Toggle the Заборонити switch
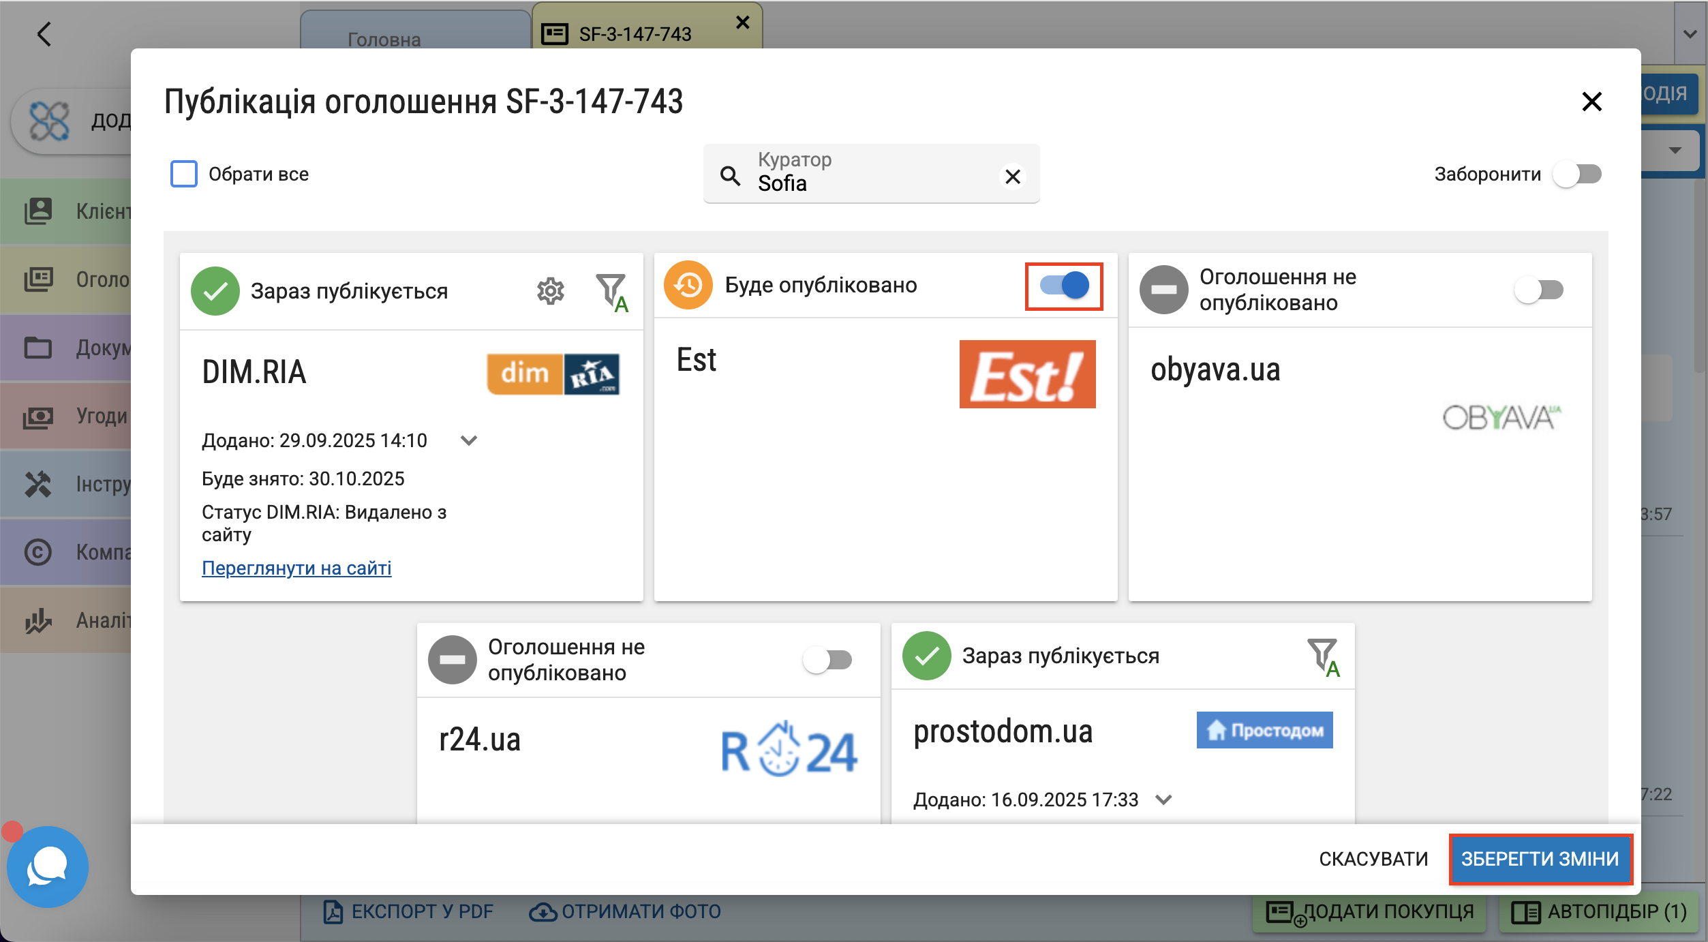This screenshot has height=942, width=1708. (1576, 174)
